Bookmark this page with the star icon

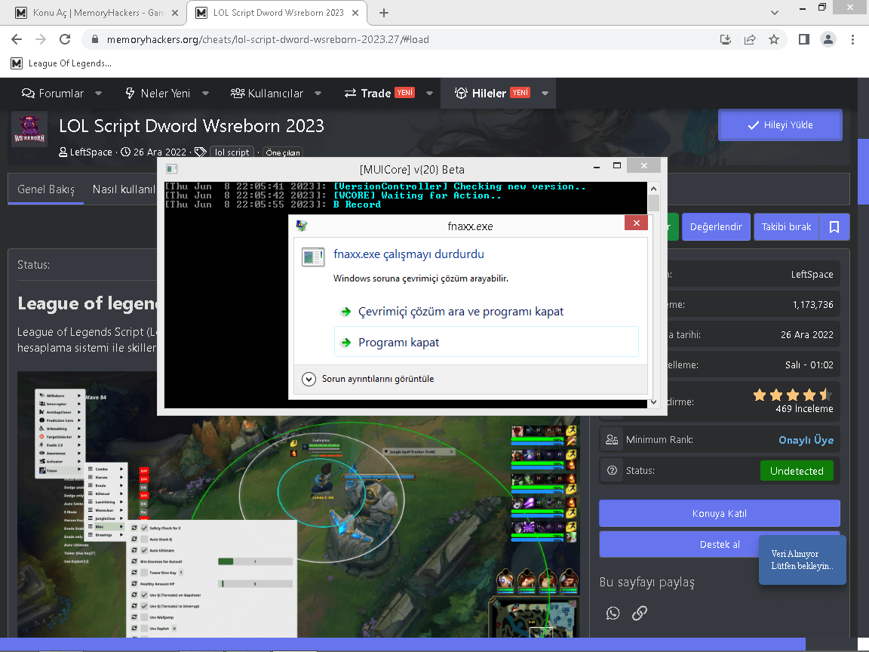click(x=774, y=39)
